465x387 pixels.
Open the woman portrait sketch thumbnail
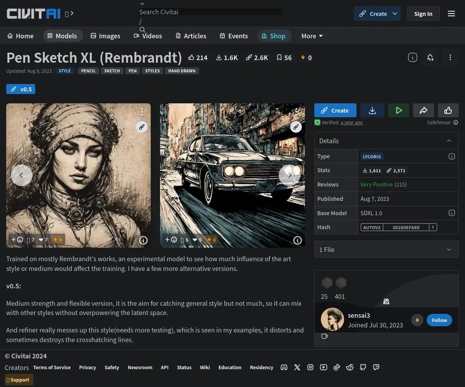click(x=78, y=175)
